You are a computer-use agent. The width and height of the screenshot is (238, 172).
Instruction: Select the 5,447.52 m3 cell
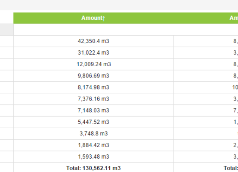93,122
